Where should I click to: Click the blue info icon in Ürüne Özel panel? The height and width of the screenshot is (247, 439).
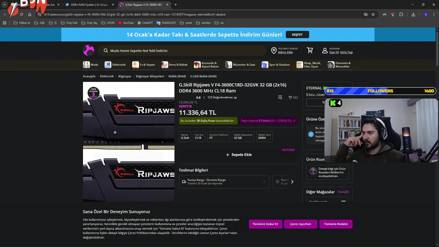coord(311,134)
